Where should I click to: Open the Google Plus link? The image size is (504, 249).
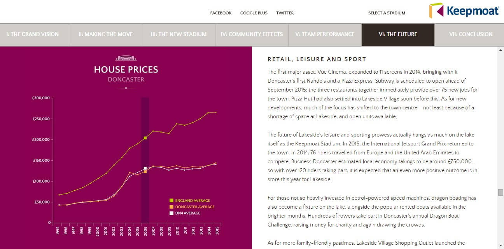pyautogui.click(x=254, y=13)
